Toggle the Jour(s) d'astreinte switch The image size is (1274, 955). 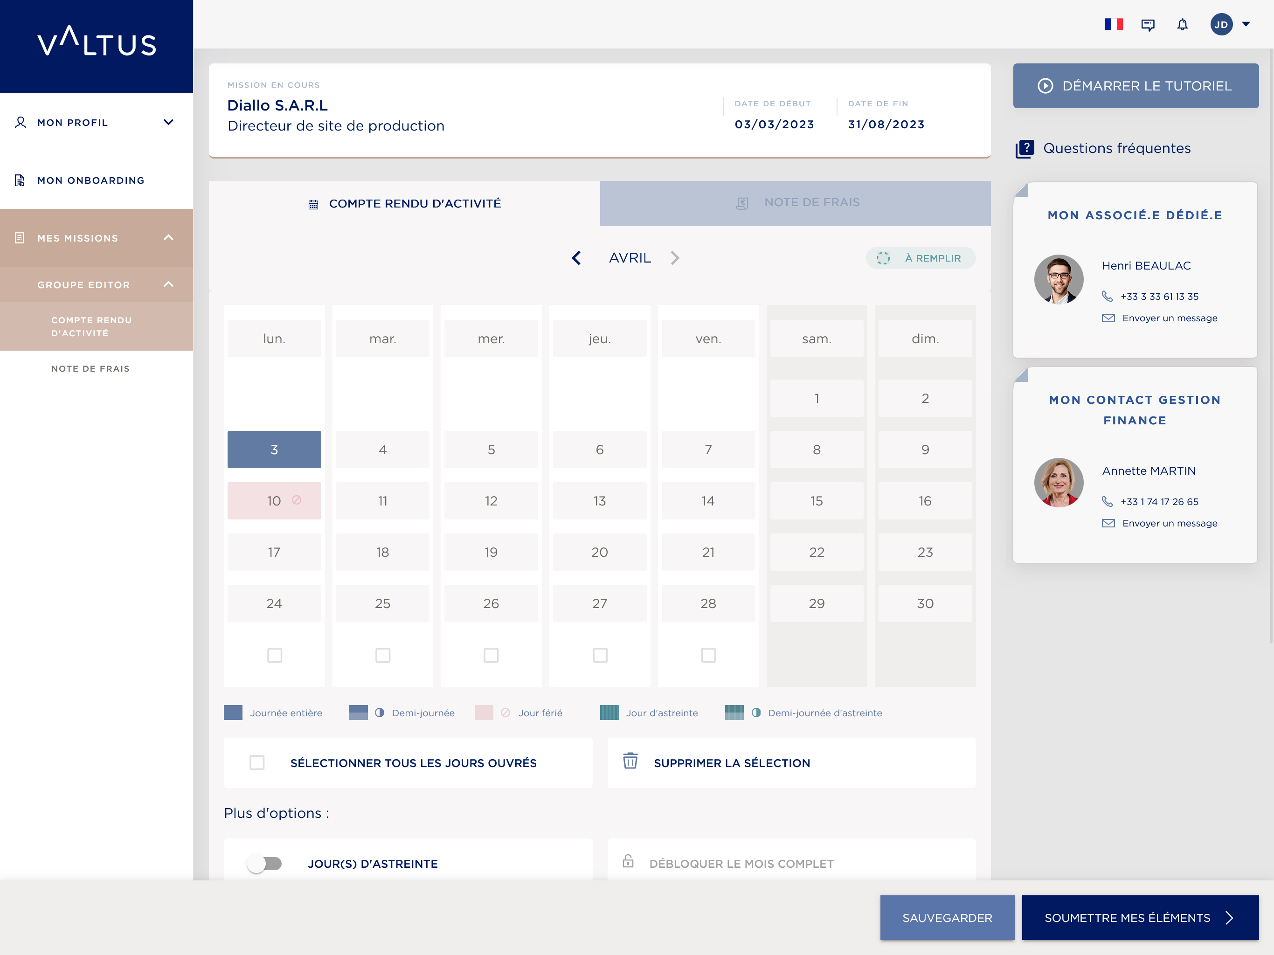(x=264, y=864)
